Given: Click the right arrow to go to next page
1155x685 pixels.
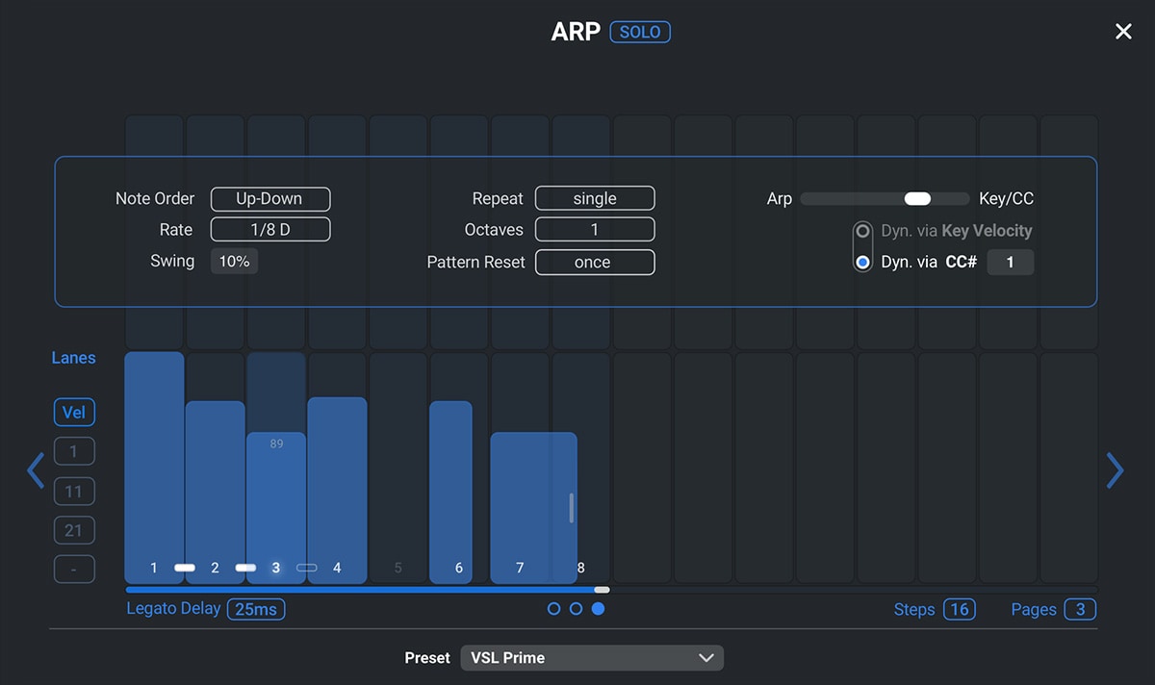Looking at the screenshot, I should tap(1115, 470).
